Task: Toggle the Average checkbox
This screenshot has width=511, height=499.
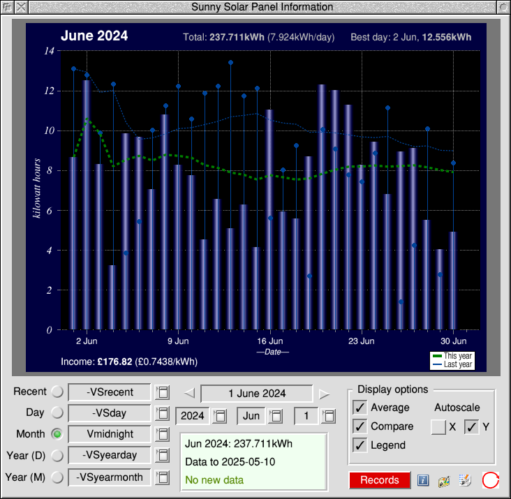Action: [360, 408]
